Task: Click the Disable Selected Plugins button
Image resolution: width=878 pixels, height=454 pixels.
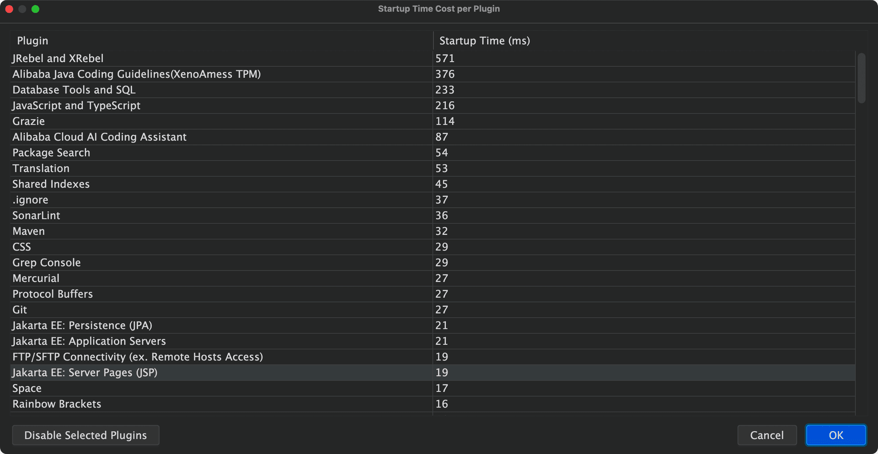Action: pyautogui.click(x=86, y=435)
